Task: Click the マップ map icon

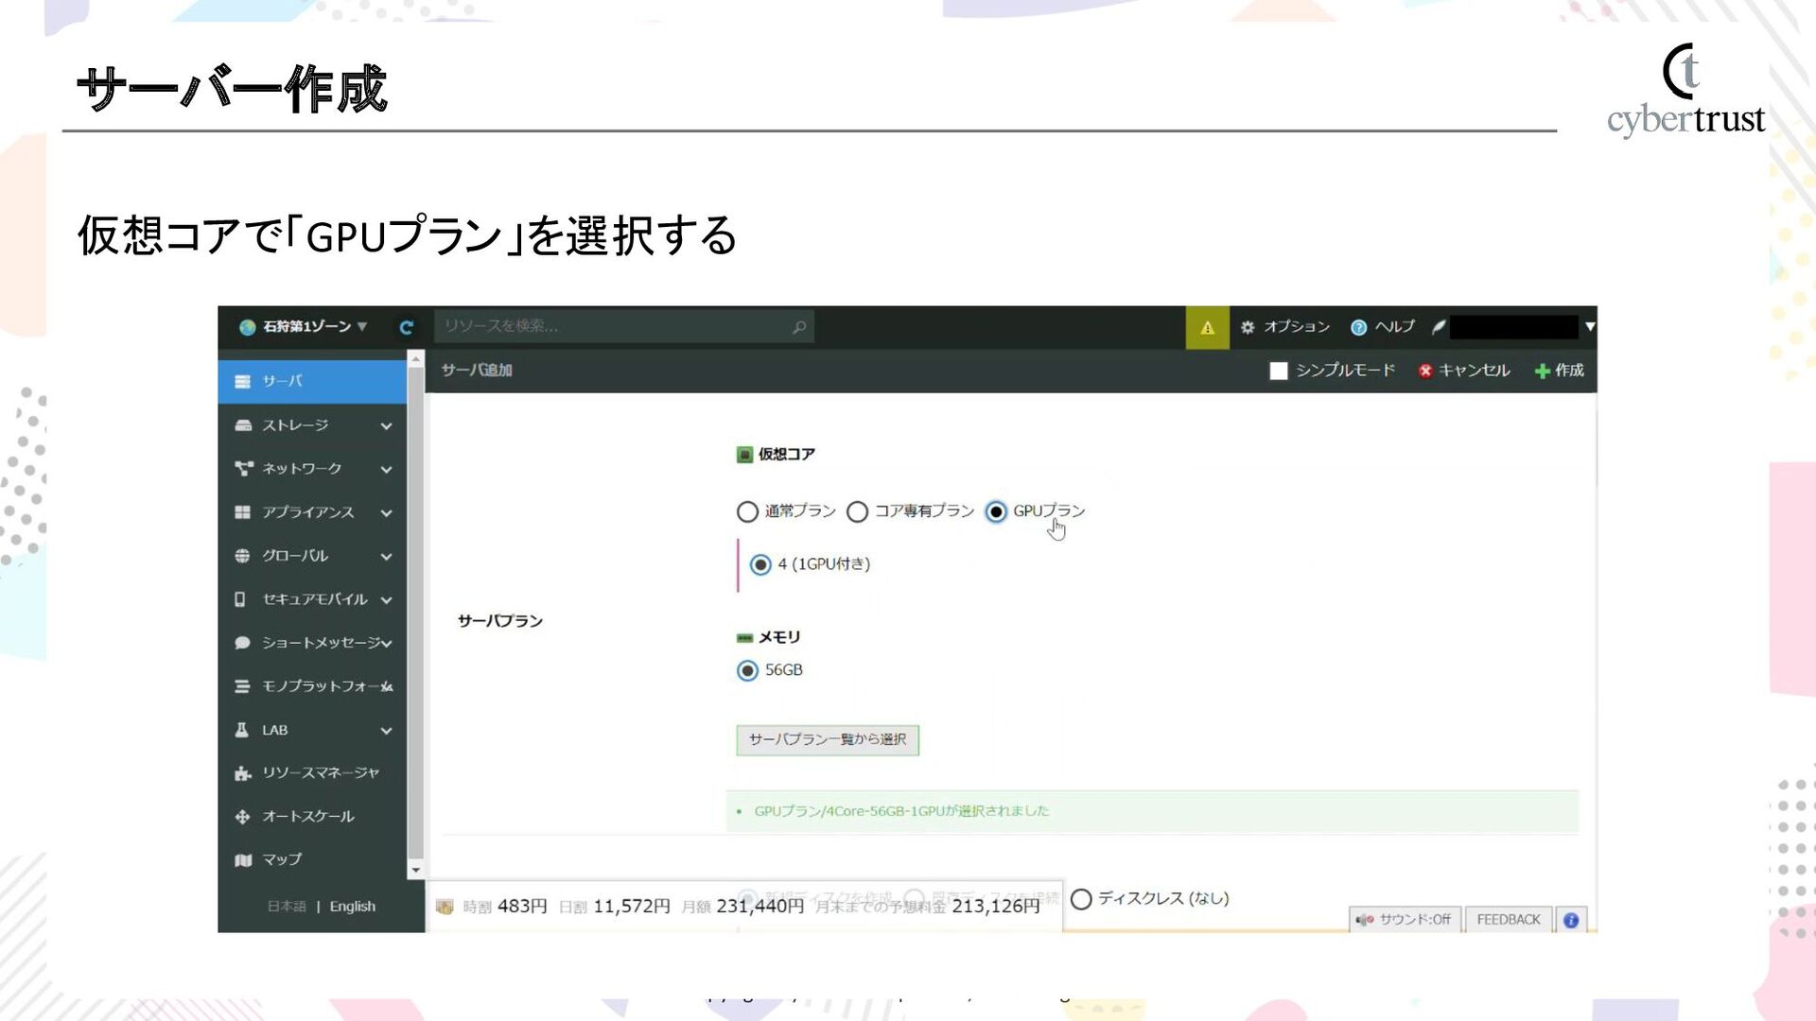Action: [x=243, y=860]
